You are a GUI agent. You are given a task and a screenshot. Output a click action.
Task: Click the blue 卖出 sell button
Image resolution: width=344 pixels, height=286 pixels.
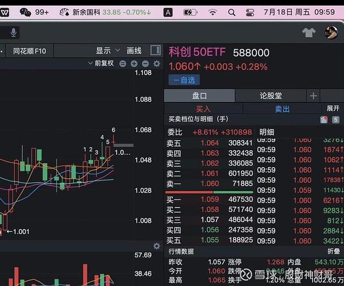[x=282, y=108]
